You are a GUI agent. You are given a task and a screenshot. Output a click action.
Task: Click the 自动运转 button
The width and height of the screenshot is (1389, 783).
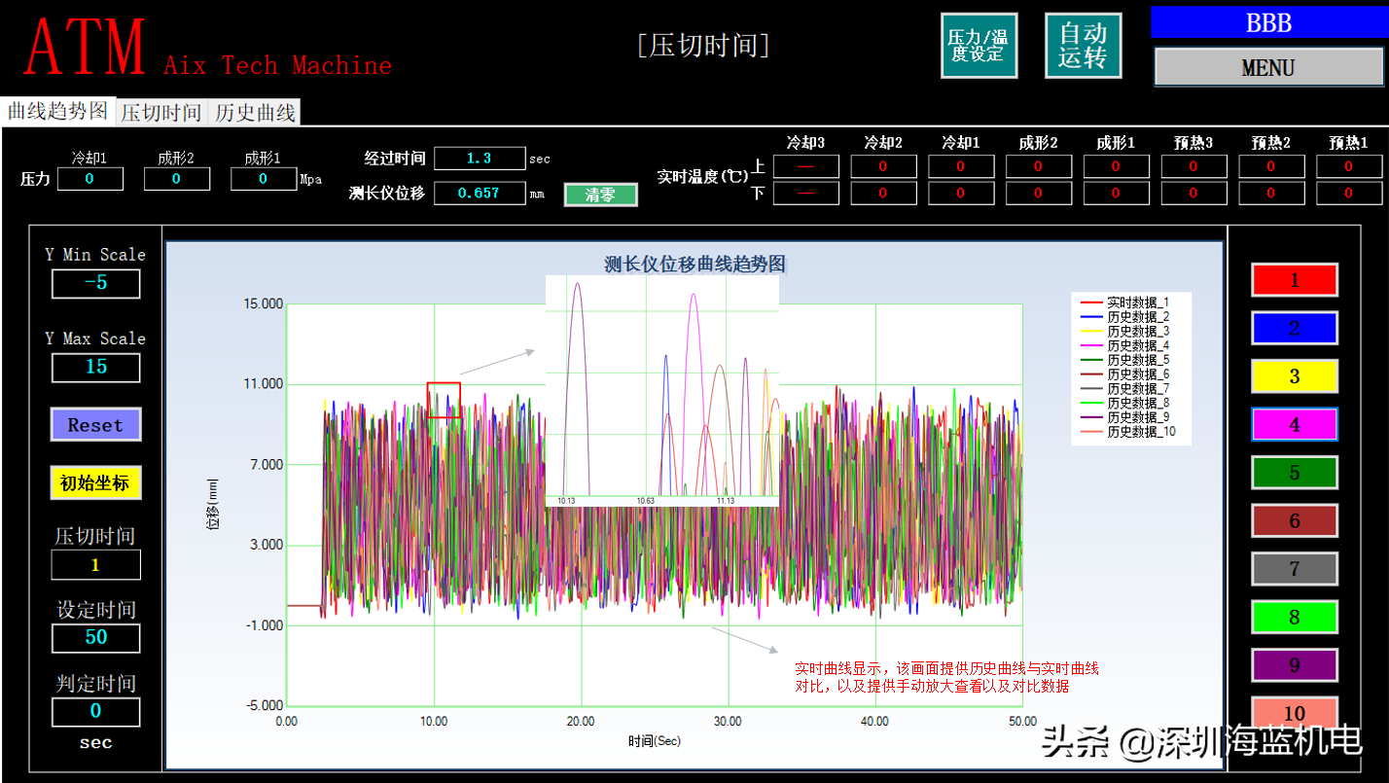tap(1084, 46)
